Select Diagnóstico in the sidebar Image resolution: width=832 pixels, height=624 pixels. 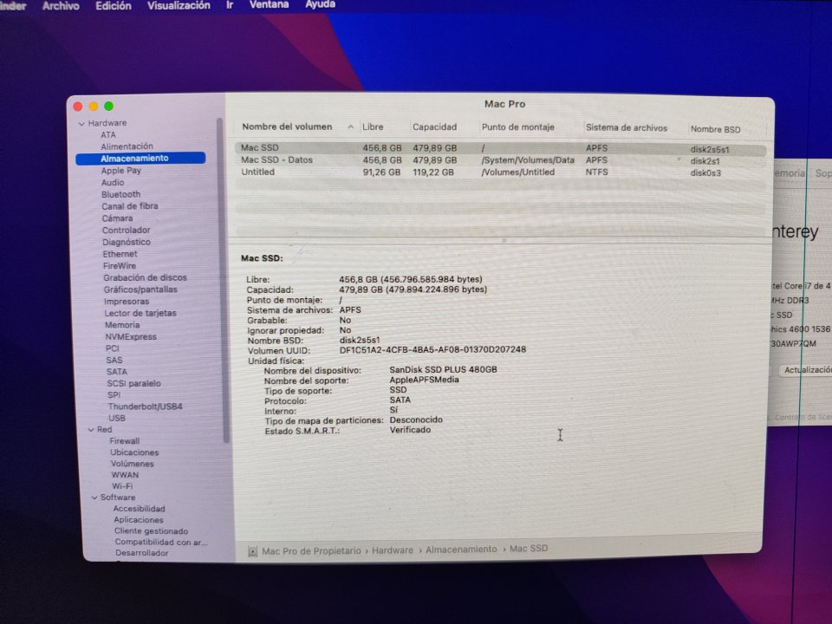(x=127, y=243)
